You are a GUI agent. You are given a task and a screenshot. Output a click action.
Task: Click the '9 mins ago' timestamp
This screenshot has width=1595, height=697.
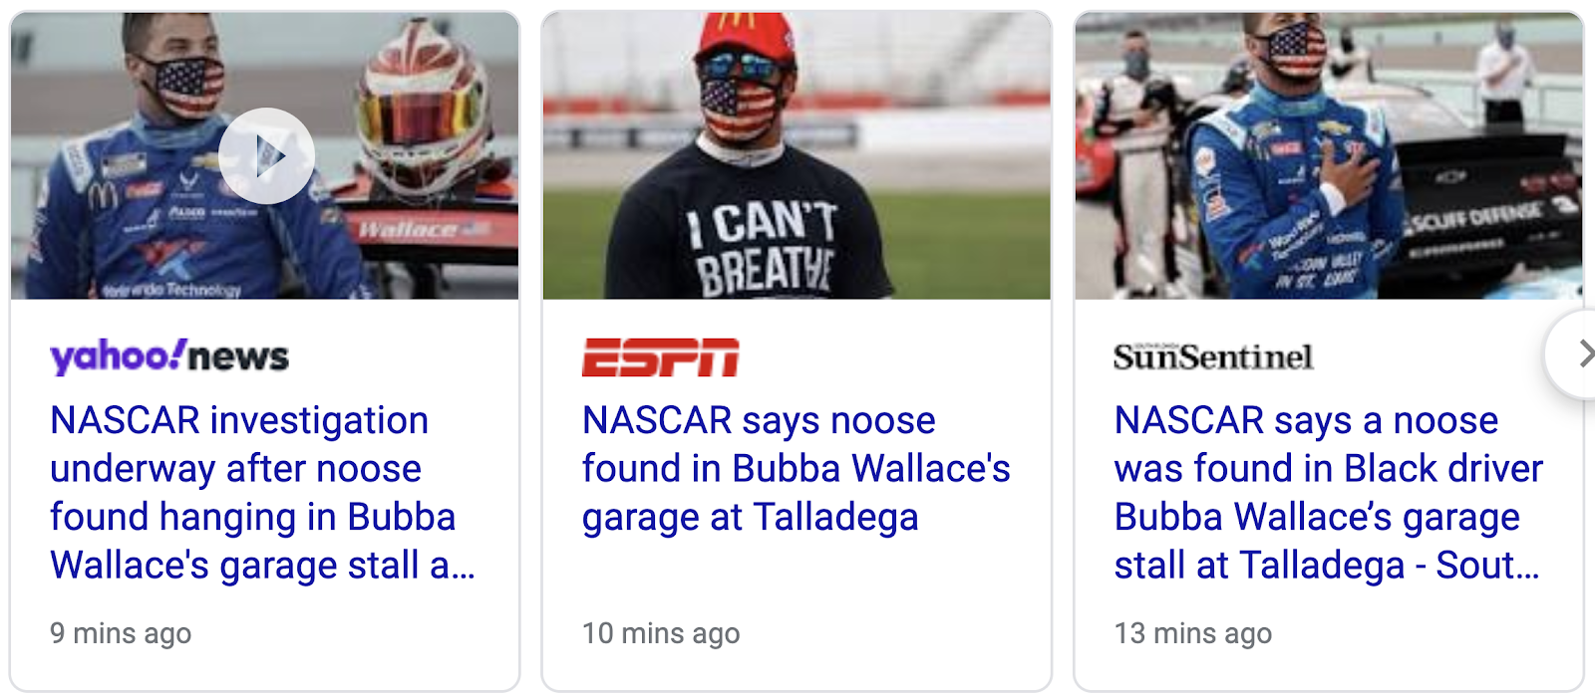[x=121, y=633]
